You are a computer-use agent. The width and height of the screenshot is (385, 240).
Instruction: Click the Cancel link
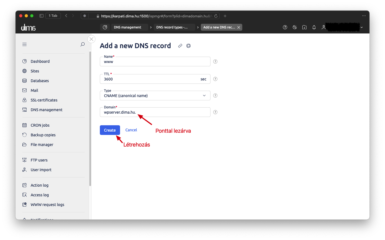pyautogui.click(x=131, y=130)
